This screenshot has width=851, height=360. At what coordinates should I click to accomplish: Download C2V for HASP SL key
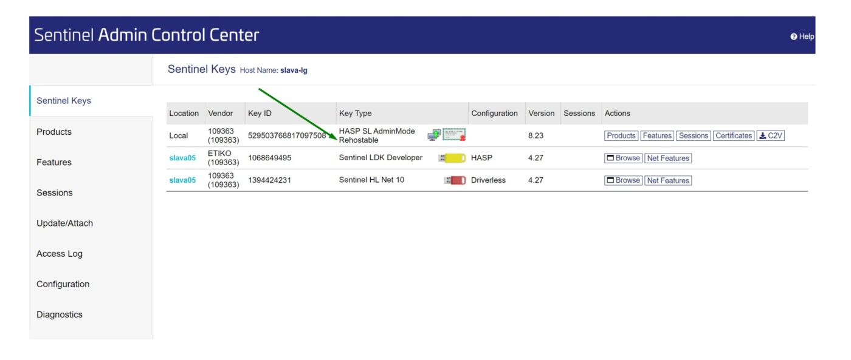coord(770,136)
